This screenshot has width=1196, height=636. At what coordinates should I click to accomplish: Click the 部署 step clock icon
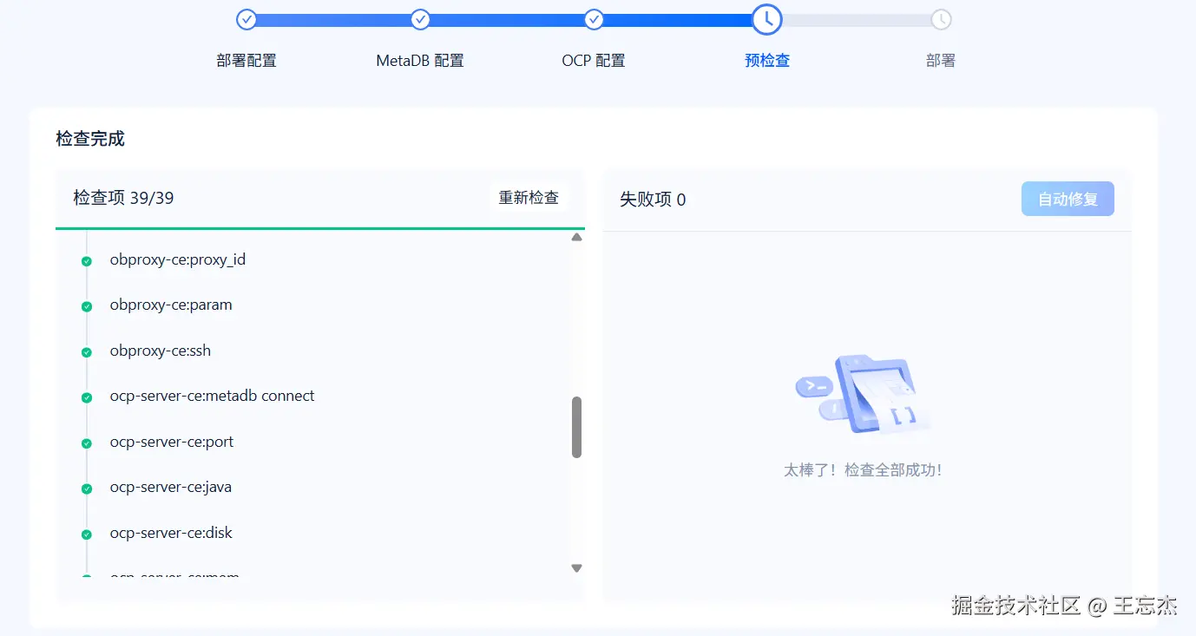point(941,19)
